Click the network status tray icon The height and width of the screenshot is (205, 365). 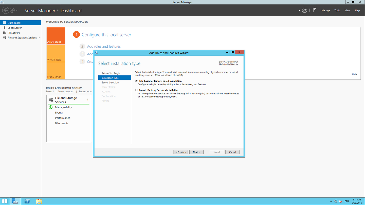(336, 201)
